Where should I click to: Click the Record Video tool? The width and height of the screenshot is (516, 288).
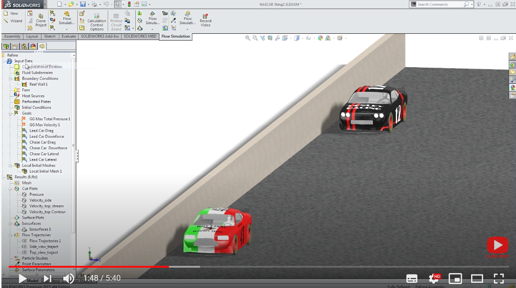pyautogui.click(x=205, y=21)
